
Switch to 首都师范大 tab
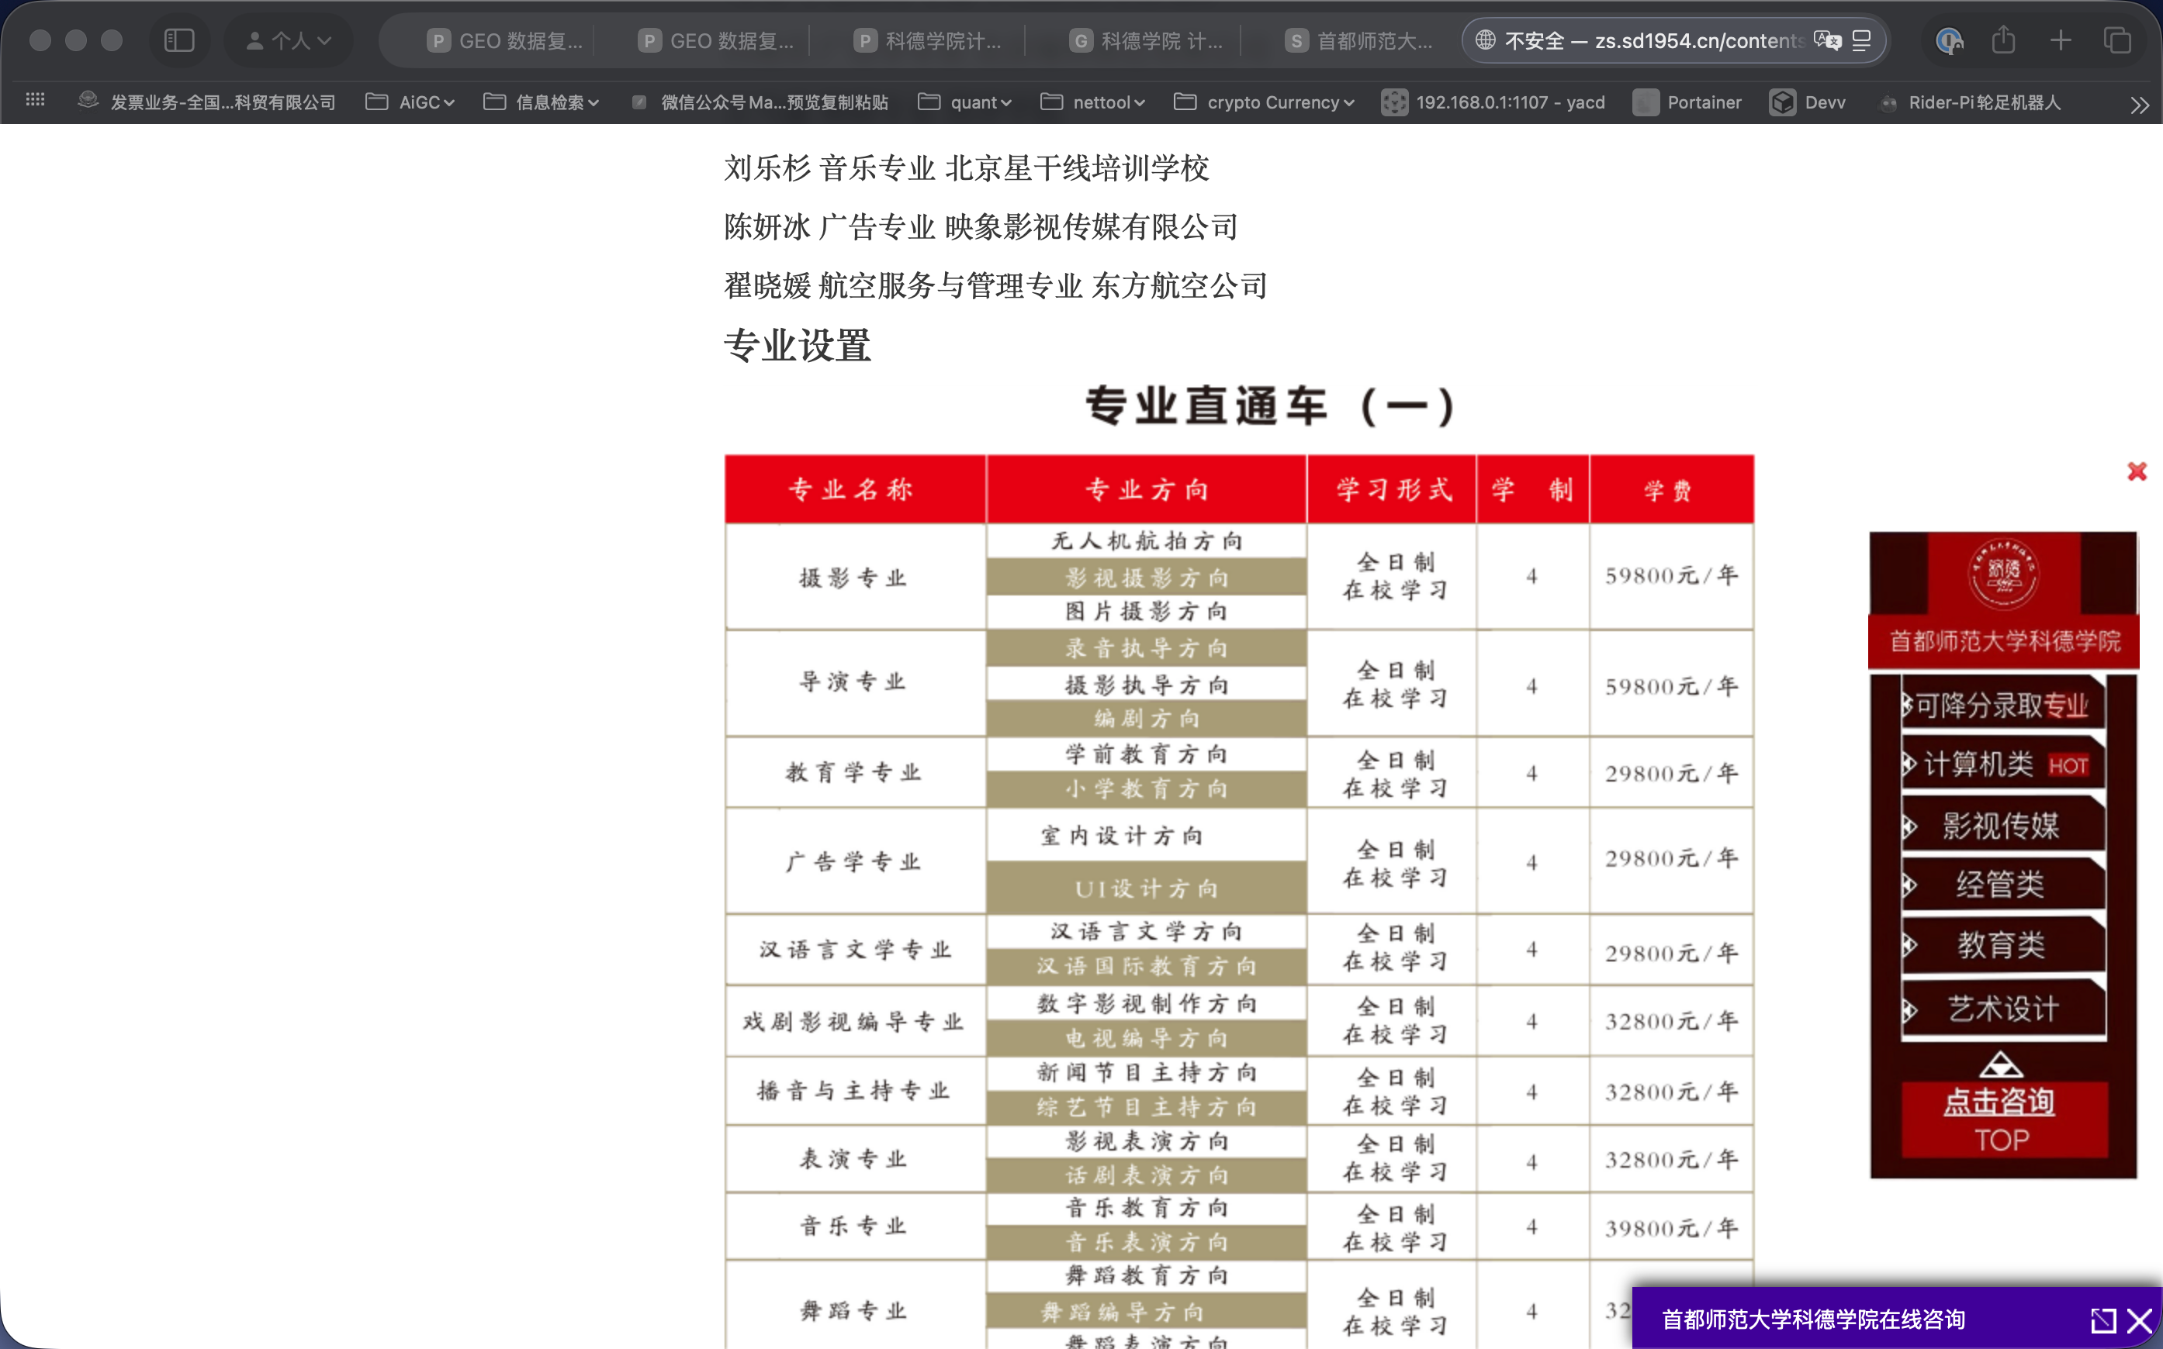pos(1358,40)
